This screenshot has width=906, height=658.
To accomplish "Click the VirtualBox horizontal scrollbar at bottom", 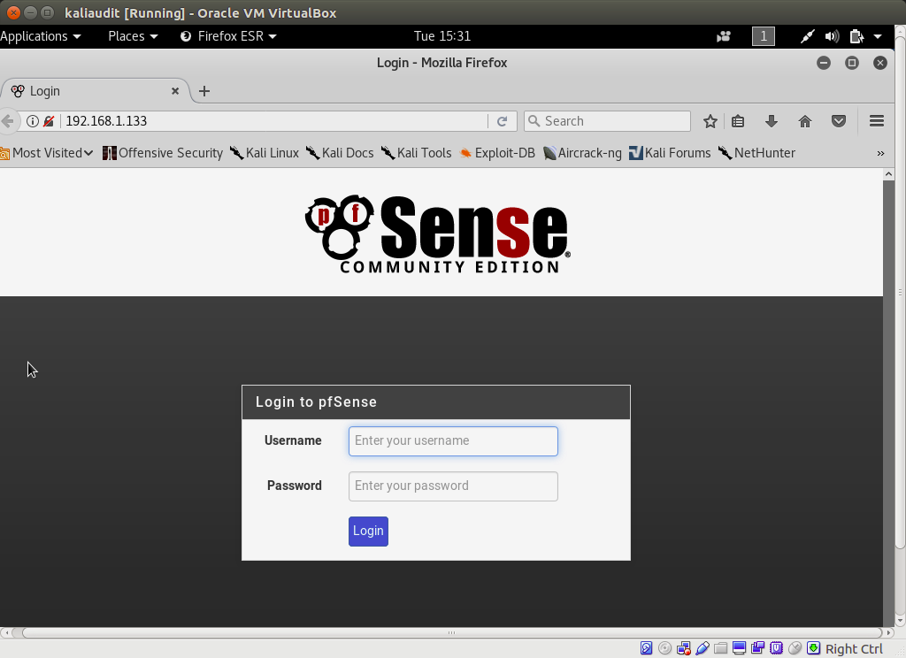I will pos(452,632).
